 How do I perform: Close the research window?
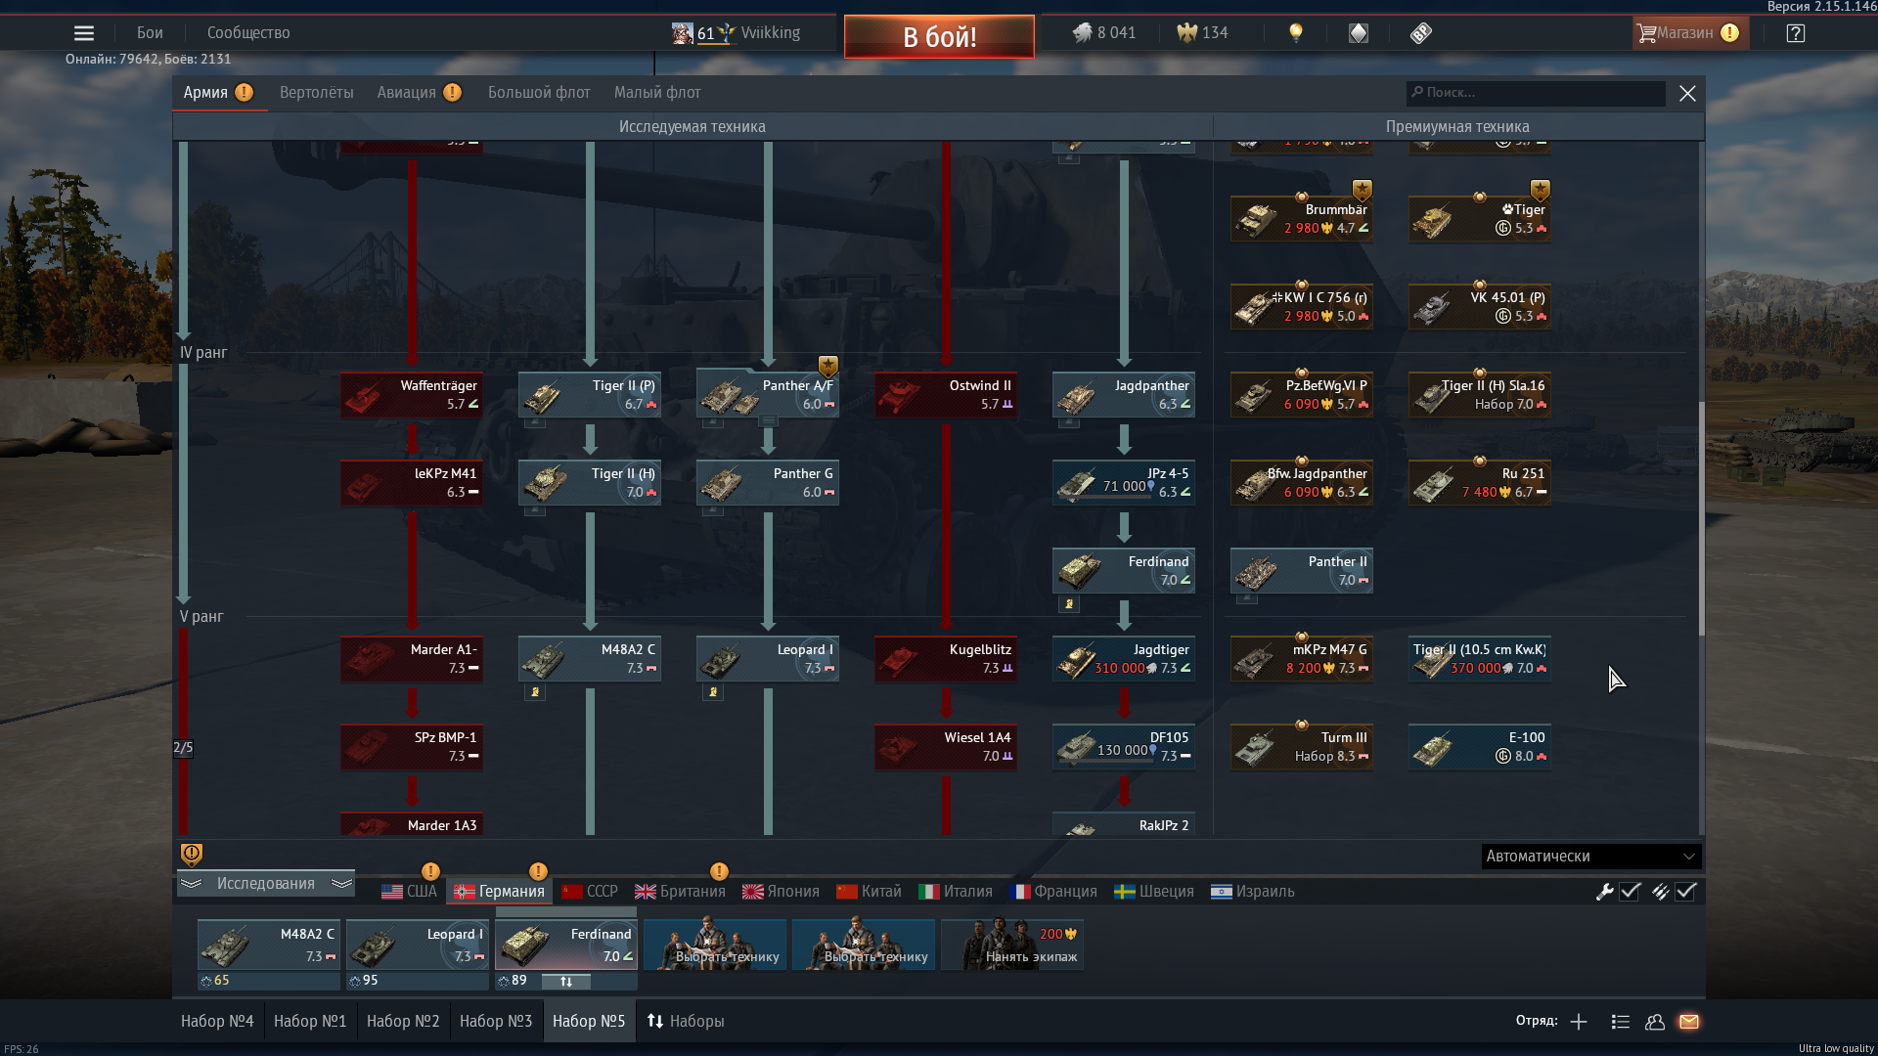pyautogui.click(x=1687, y=94)
